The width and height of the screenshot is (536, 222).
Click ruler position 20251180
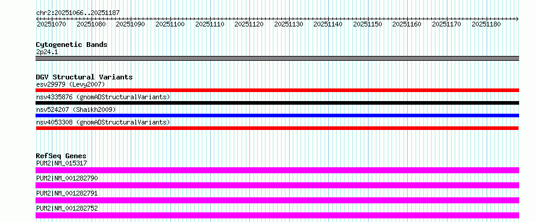[x=487, y=24]
